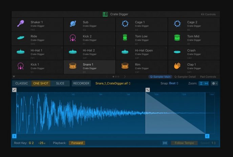Viewport: 233px width, 157px height.
Task: Select the Ride cymbal pad icon
Action: coord(20,38)
